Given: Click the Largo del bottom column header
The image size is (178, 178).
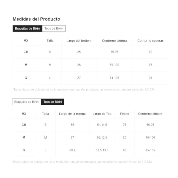Looking at the screenshot, I should tap(79, 41).
